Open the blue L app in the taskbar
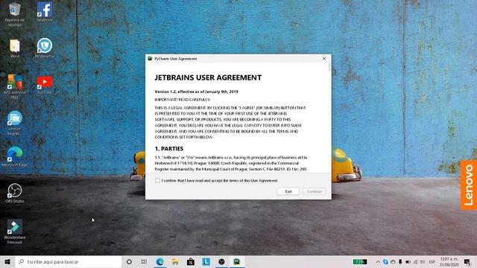Screen dimensions: 477x268 click(x=206, y=261)
